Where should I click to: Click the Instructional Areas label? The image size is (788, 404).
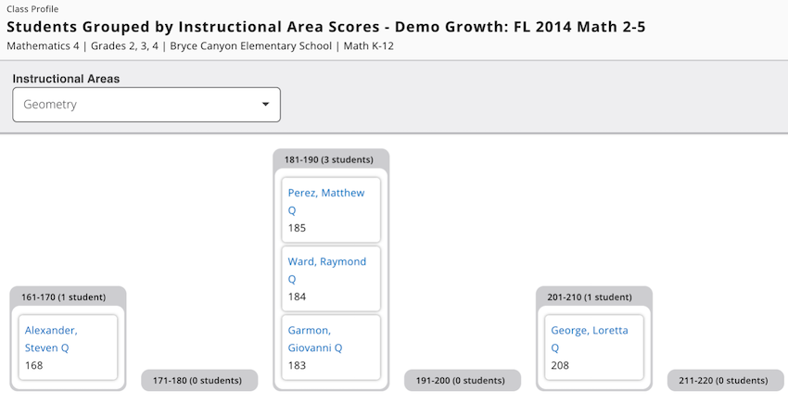click(67, 79)
